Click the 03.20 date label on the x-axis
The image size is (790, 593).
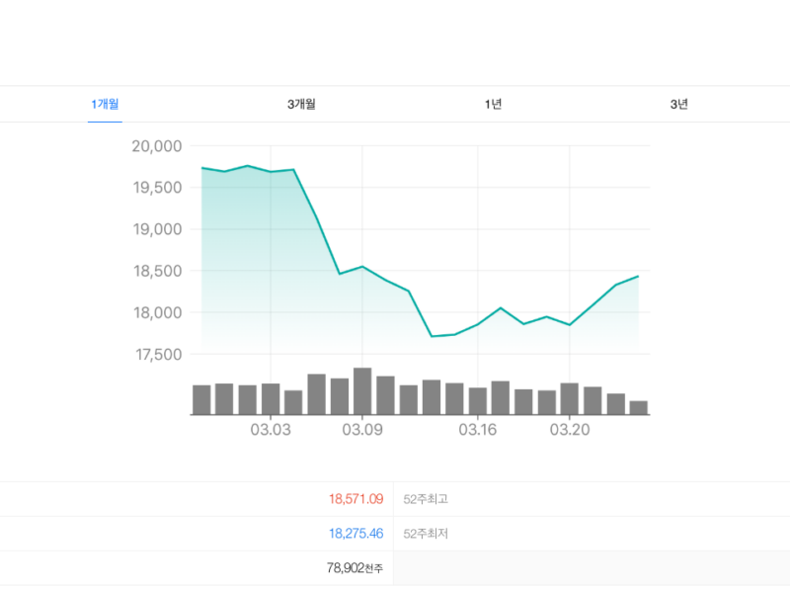click(570, 430)
